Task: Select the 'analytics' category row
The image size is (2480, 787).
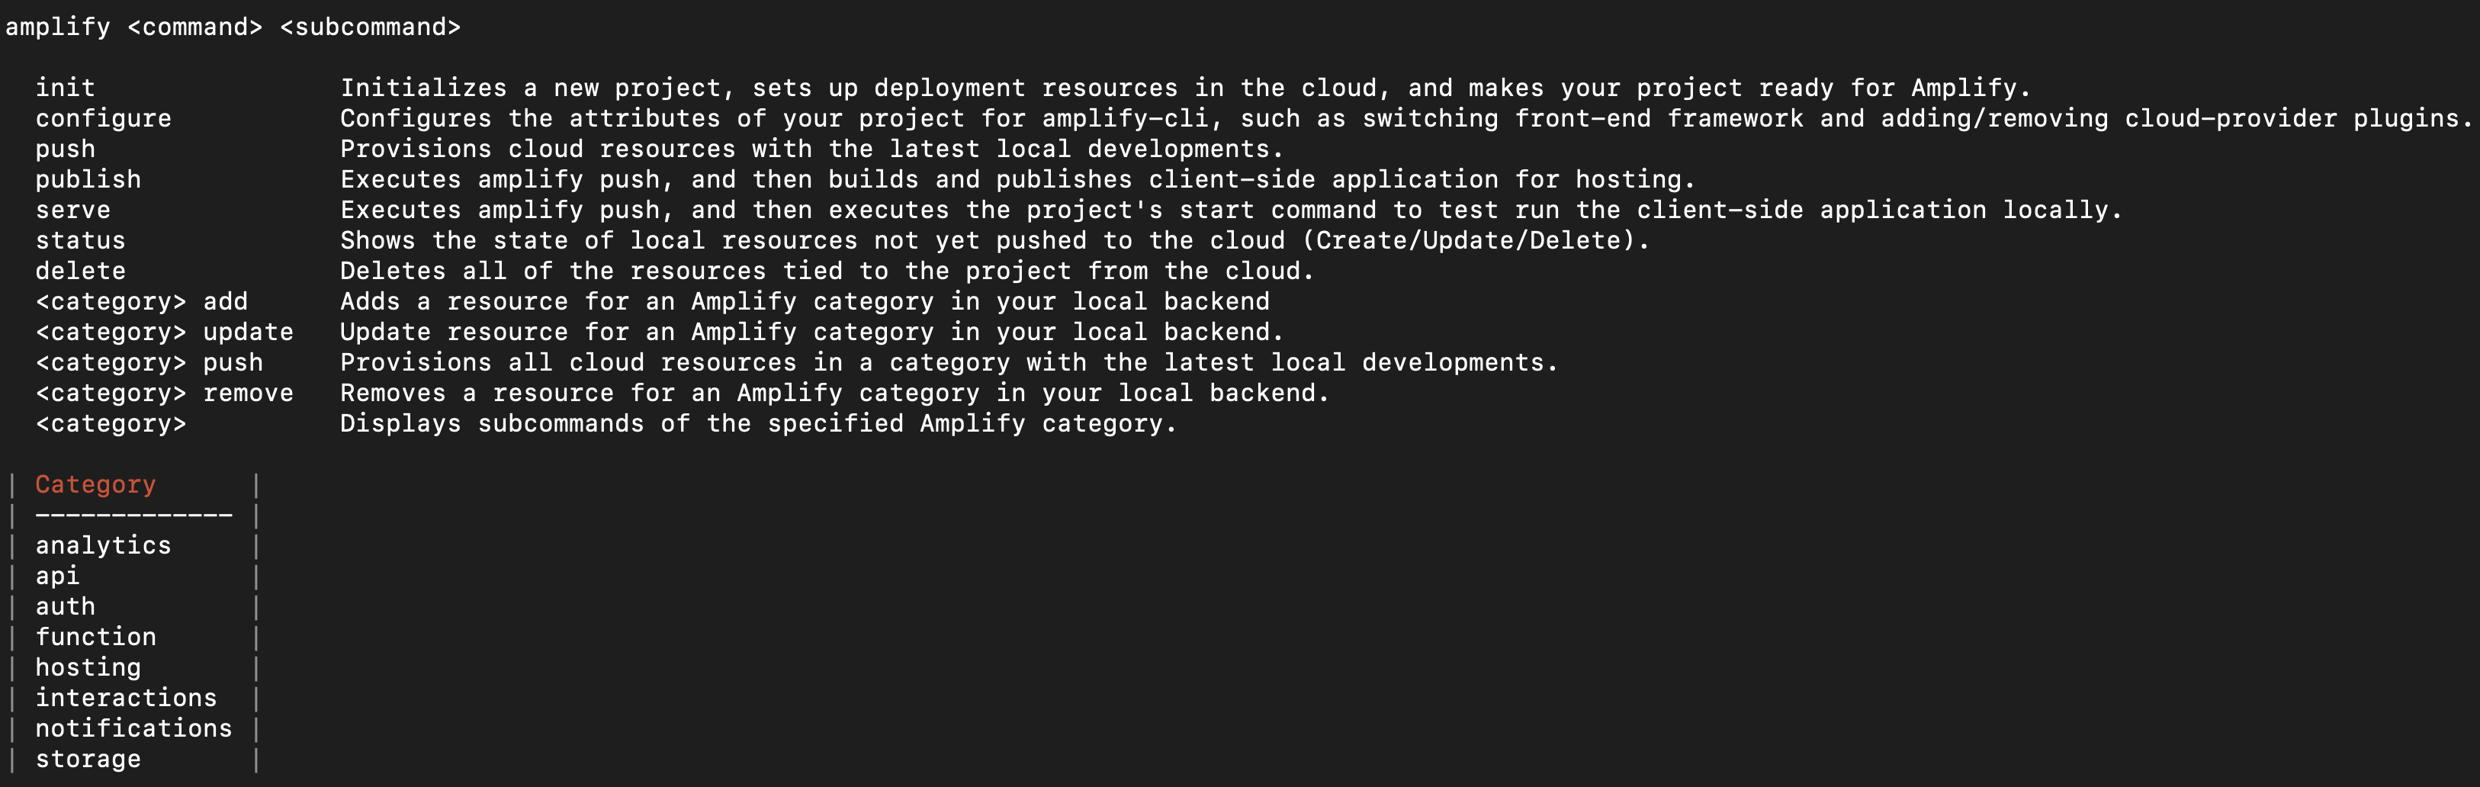Action: 103,546
